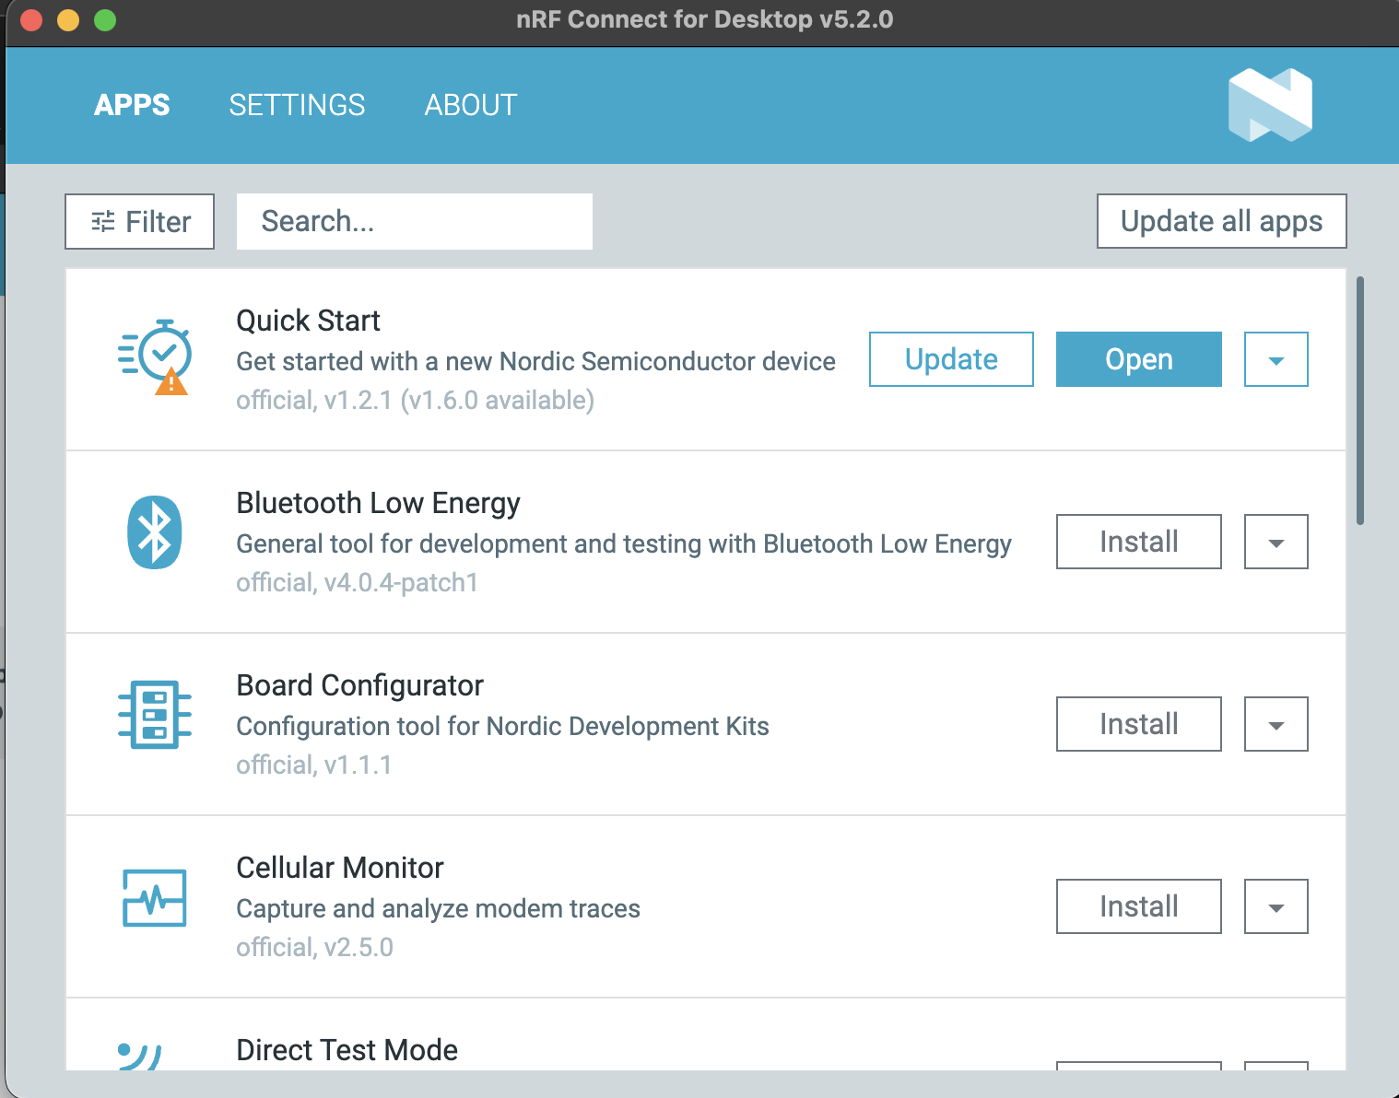This screenshot has height=1098, width=1399.
Task: Update the Quick Start app
Action: coord(951,359)
